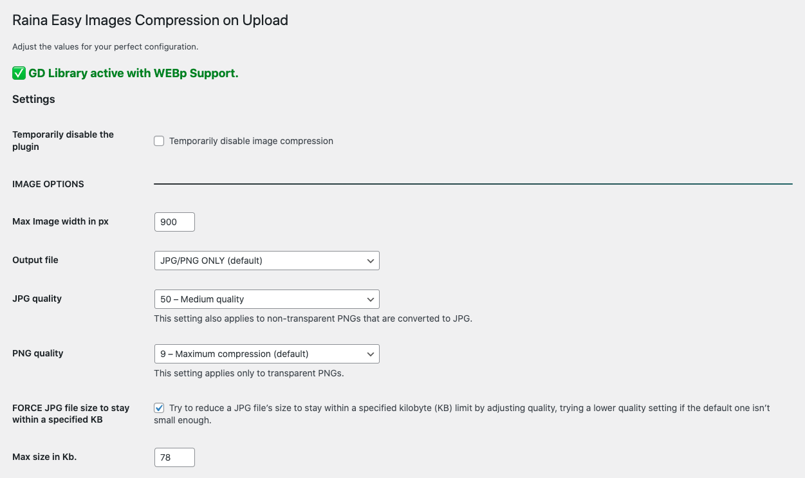Expand the JPG quality dropdown
This screenshot has width=805, height=478.
click(x=266, y=299)
